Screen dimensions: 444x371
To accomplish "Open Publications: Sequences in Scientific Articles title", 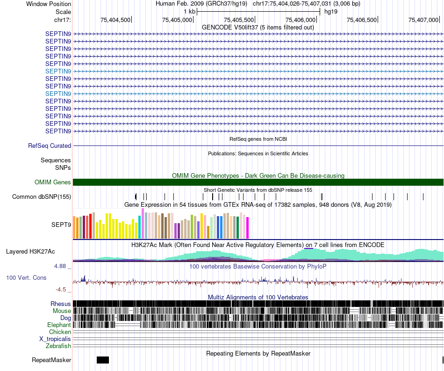I will click(x=258, y=153).
